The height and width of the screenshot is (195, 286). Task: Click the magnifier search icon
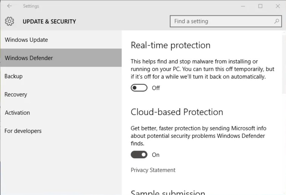click(276, 21)
